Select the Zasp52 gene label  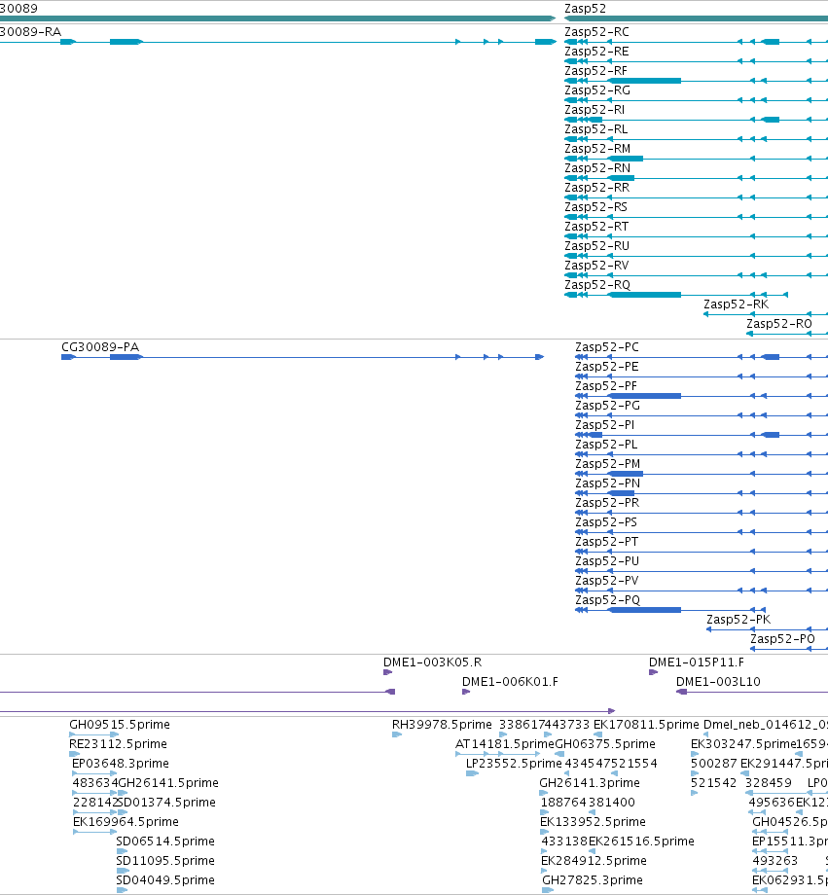click(x=585, y=9)
